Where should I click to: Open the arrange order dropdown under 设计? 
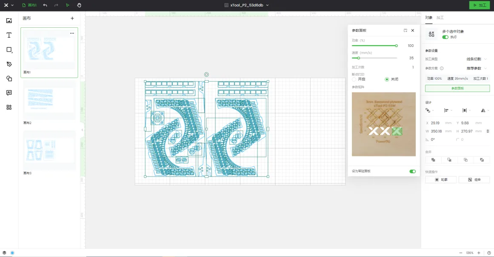coord(429,110)
